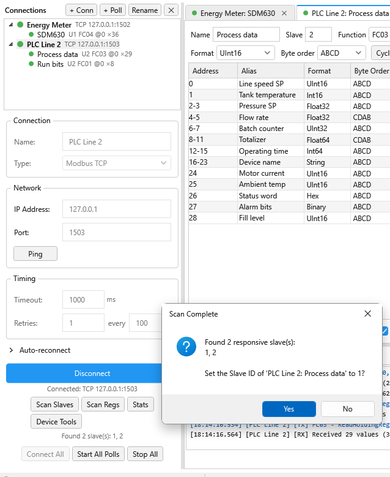The width and height of the screenshot is (390, 477).
Task: Click the + Conn button
Action: [x=81, y=10]
